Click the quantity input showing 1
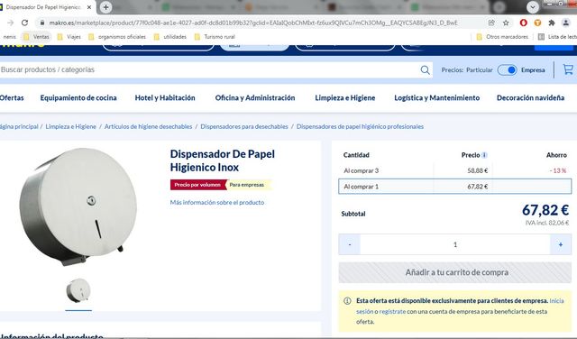The width and height of the screenshot is (577, 339). coord(455,244)
